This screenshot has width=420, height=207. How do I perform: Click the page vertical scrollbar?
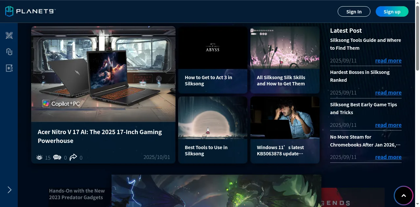pyautogui.click(x=417, y=103)
